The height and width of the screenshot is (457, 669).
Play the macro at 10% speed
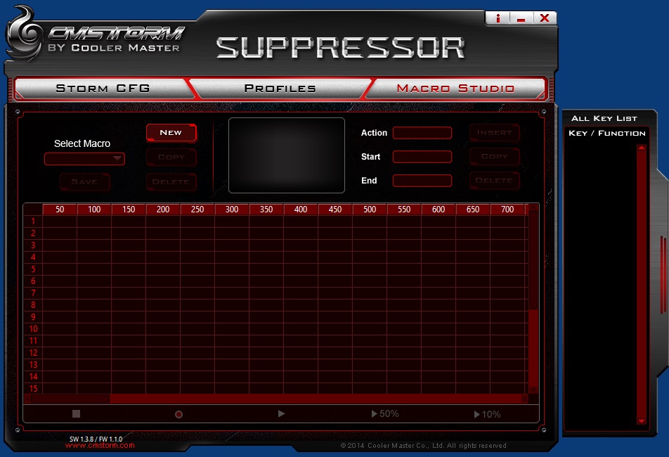coord(487,414)
